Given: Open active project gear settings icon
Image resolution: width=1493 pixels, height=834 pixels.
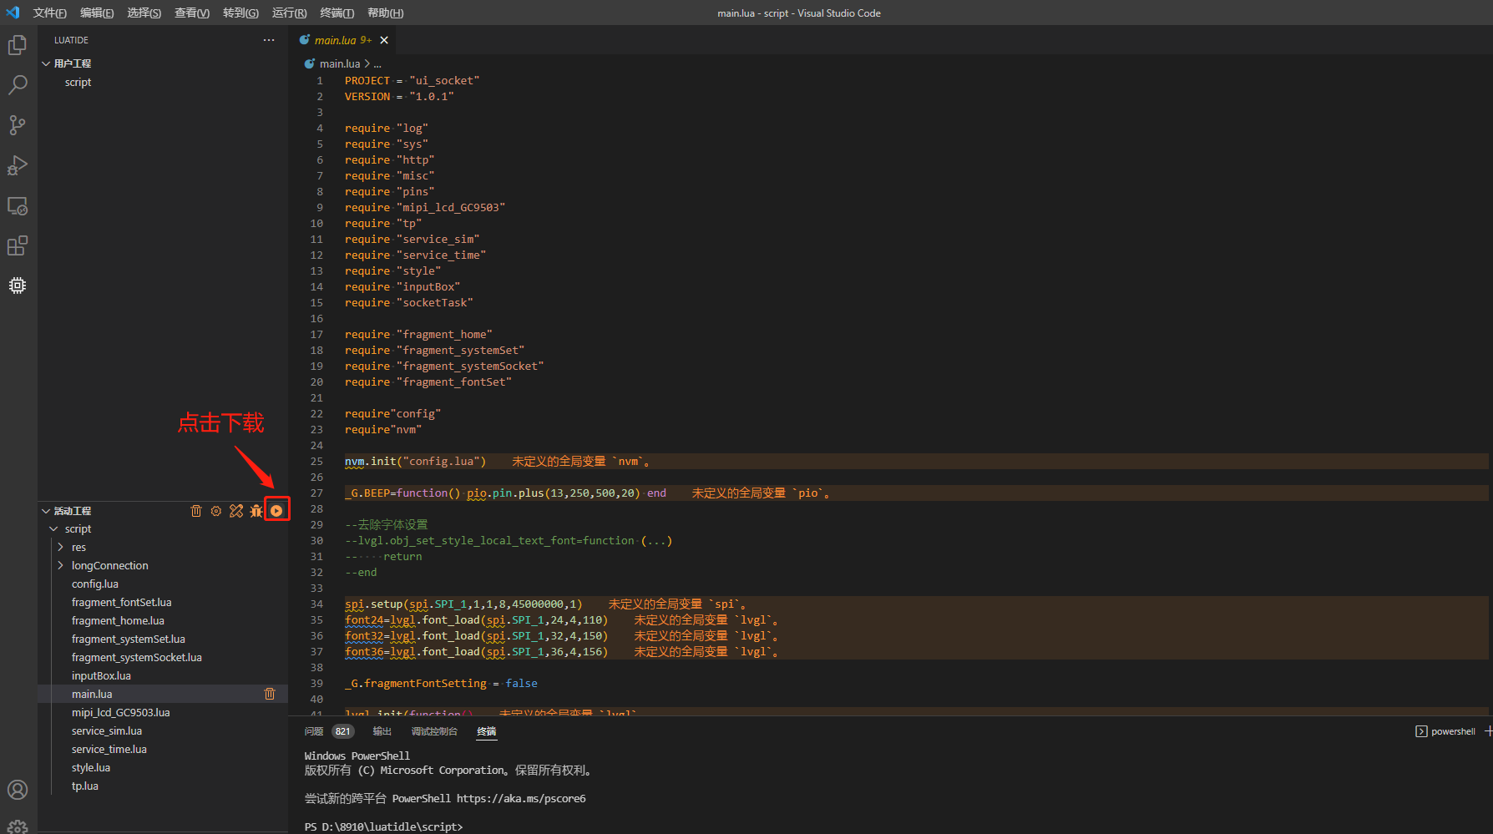Looking at the screenshot, I should click(x=216, y=510).
